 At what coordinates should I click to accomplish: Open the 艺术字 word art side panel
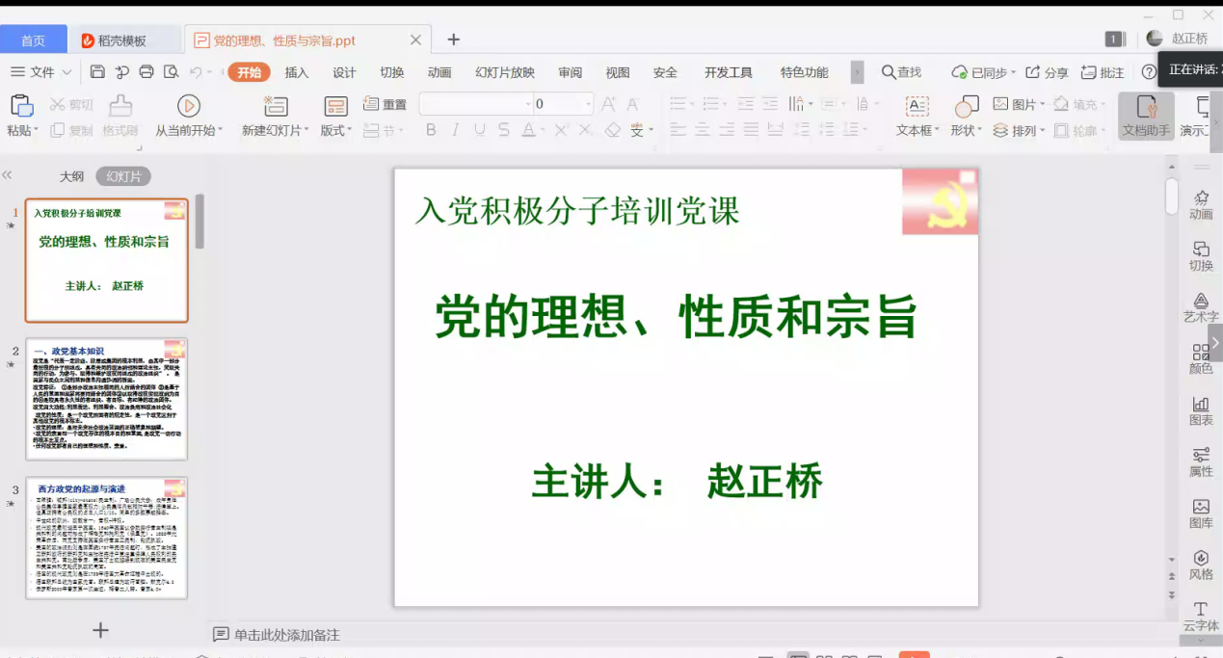point(1201,307)
